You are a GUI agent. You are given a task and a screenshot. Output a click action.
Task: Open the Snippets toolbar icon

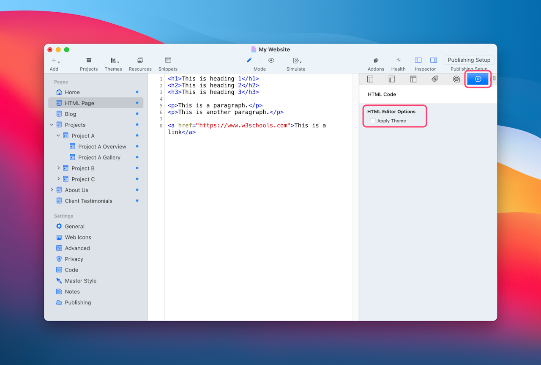[168, 60]
